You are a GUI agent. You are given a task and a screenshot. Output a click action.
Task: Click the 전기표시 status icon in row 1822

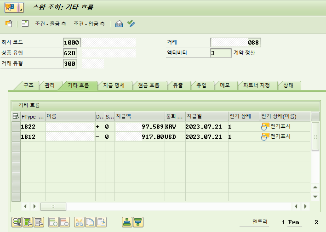pos(265,126)
